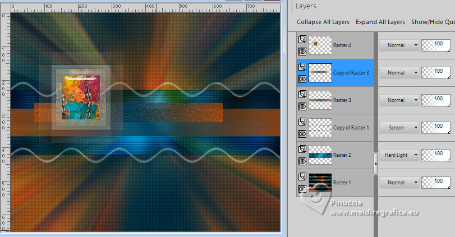Set opacity field for Raster 2
The image size is (455, 237).
coord(436,155)
